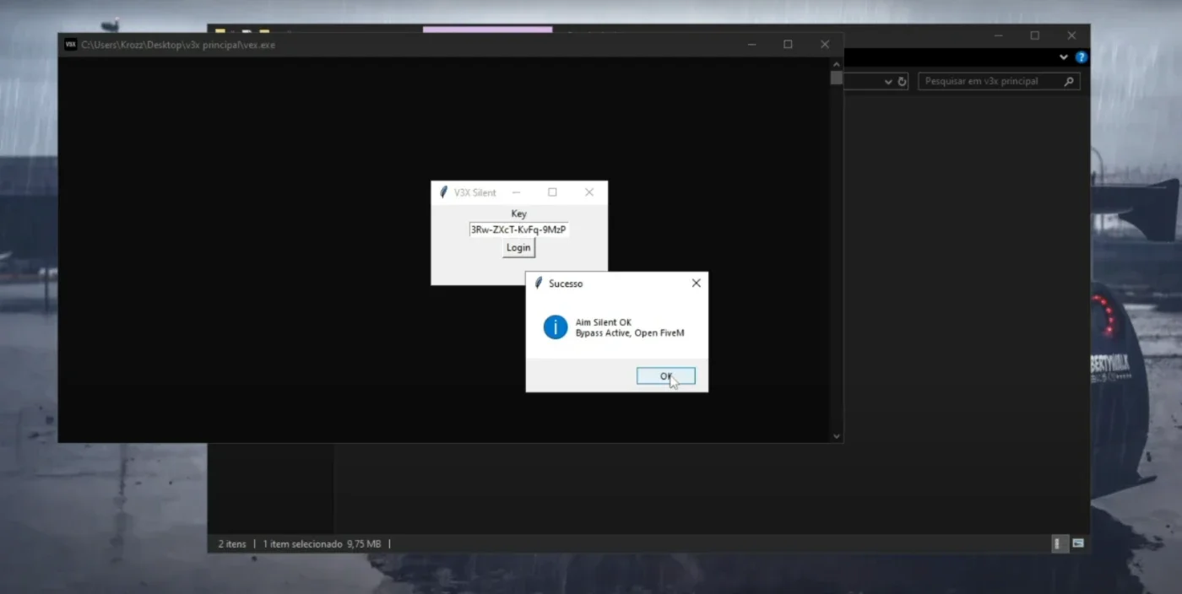Close the Sucesso dialog with its X
The height and width of the screenshot is (594, 1182).
(x=696, y=283)
